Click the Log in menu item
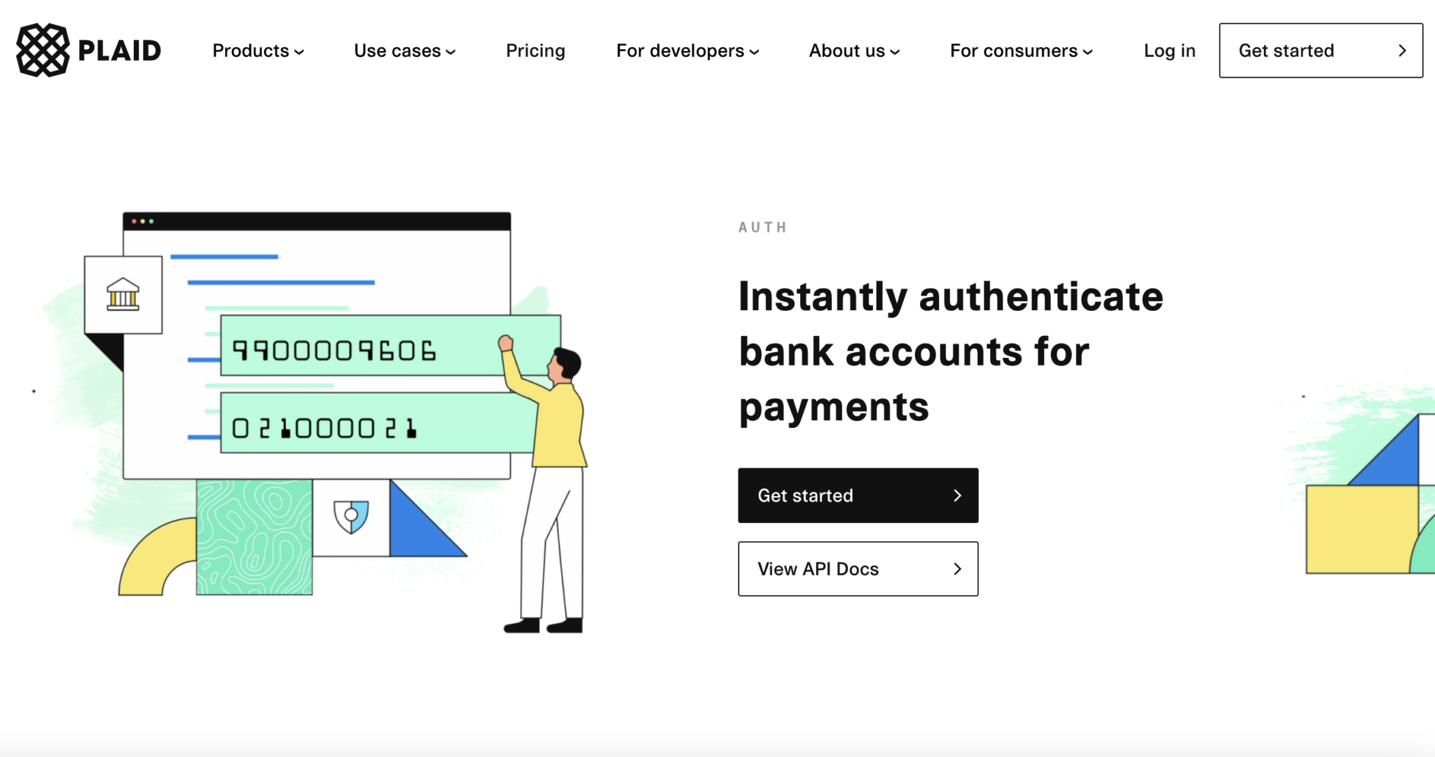This screenshot has height=757, width=1435. tap(1170, 50)
